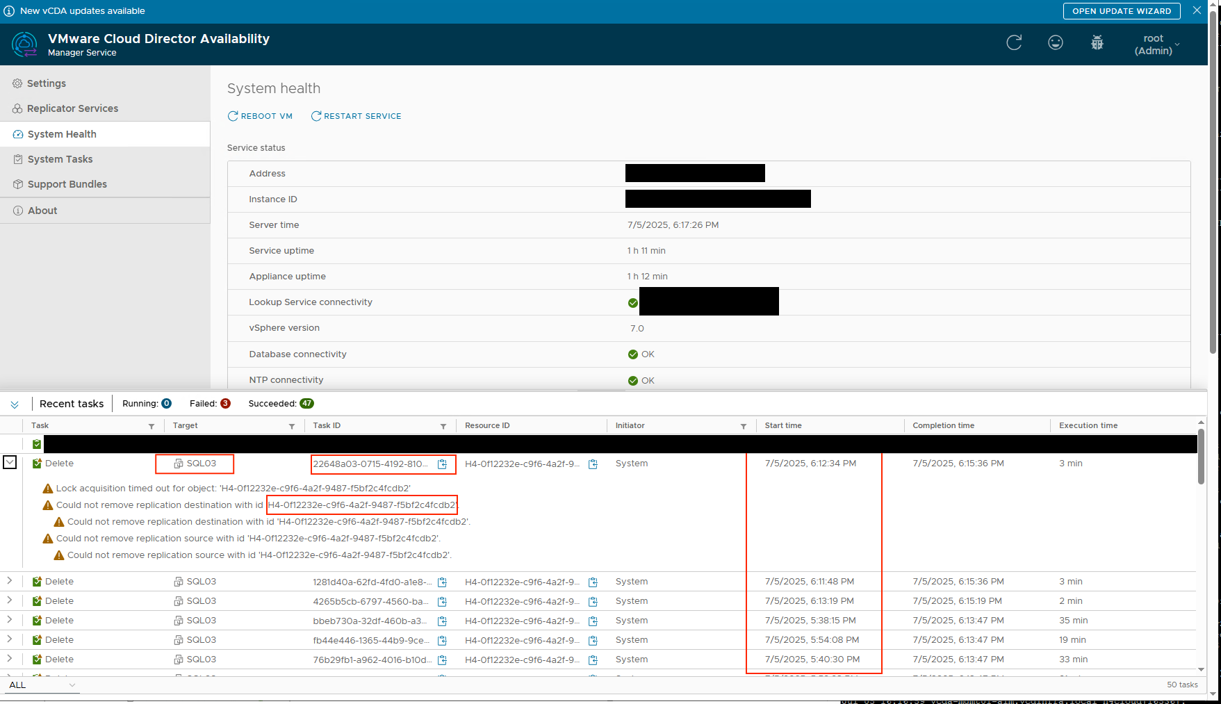Screen dimensions: 1221x704
Task: Click the Task ID column filter icon
Action: click(x=443, y=426)
